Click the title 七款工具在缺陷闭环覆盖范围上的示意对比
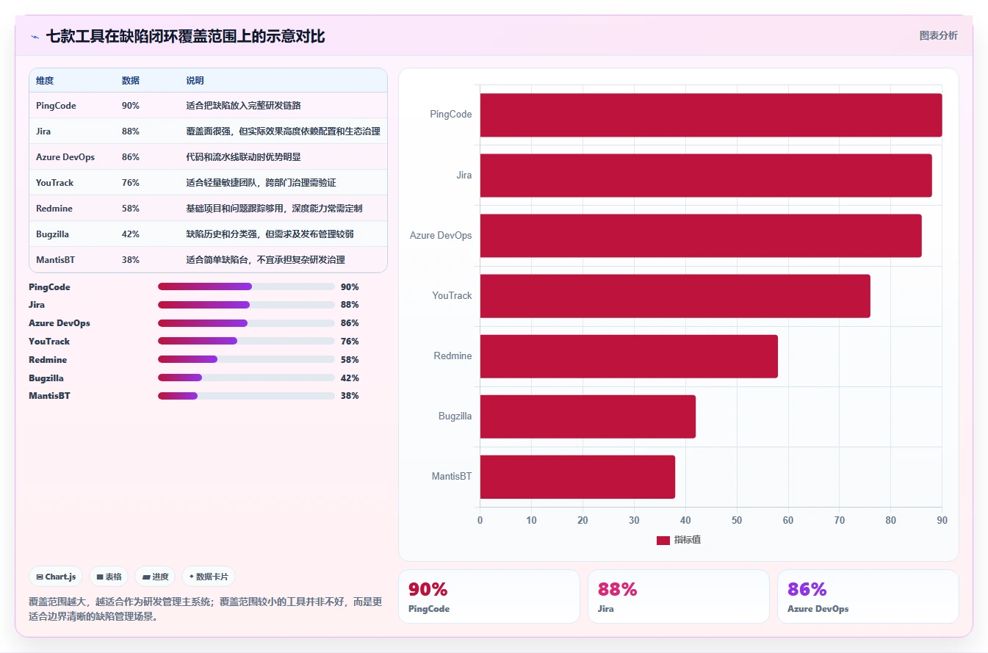The width and height of the screenshot is (988, 653). [x=185, y=37]
